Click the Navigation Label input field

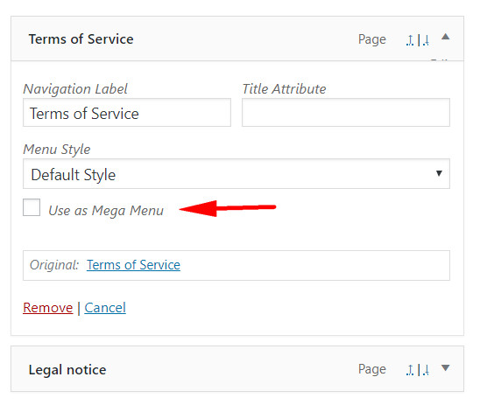click(127, 113)
